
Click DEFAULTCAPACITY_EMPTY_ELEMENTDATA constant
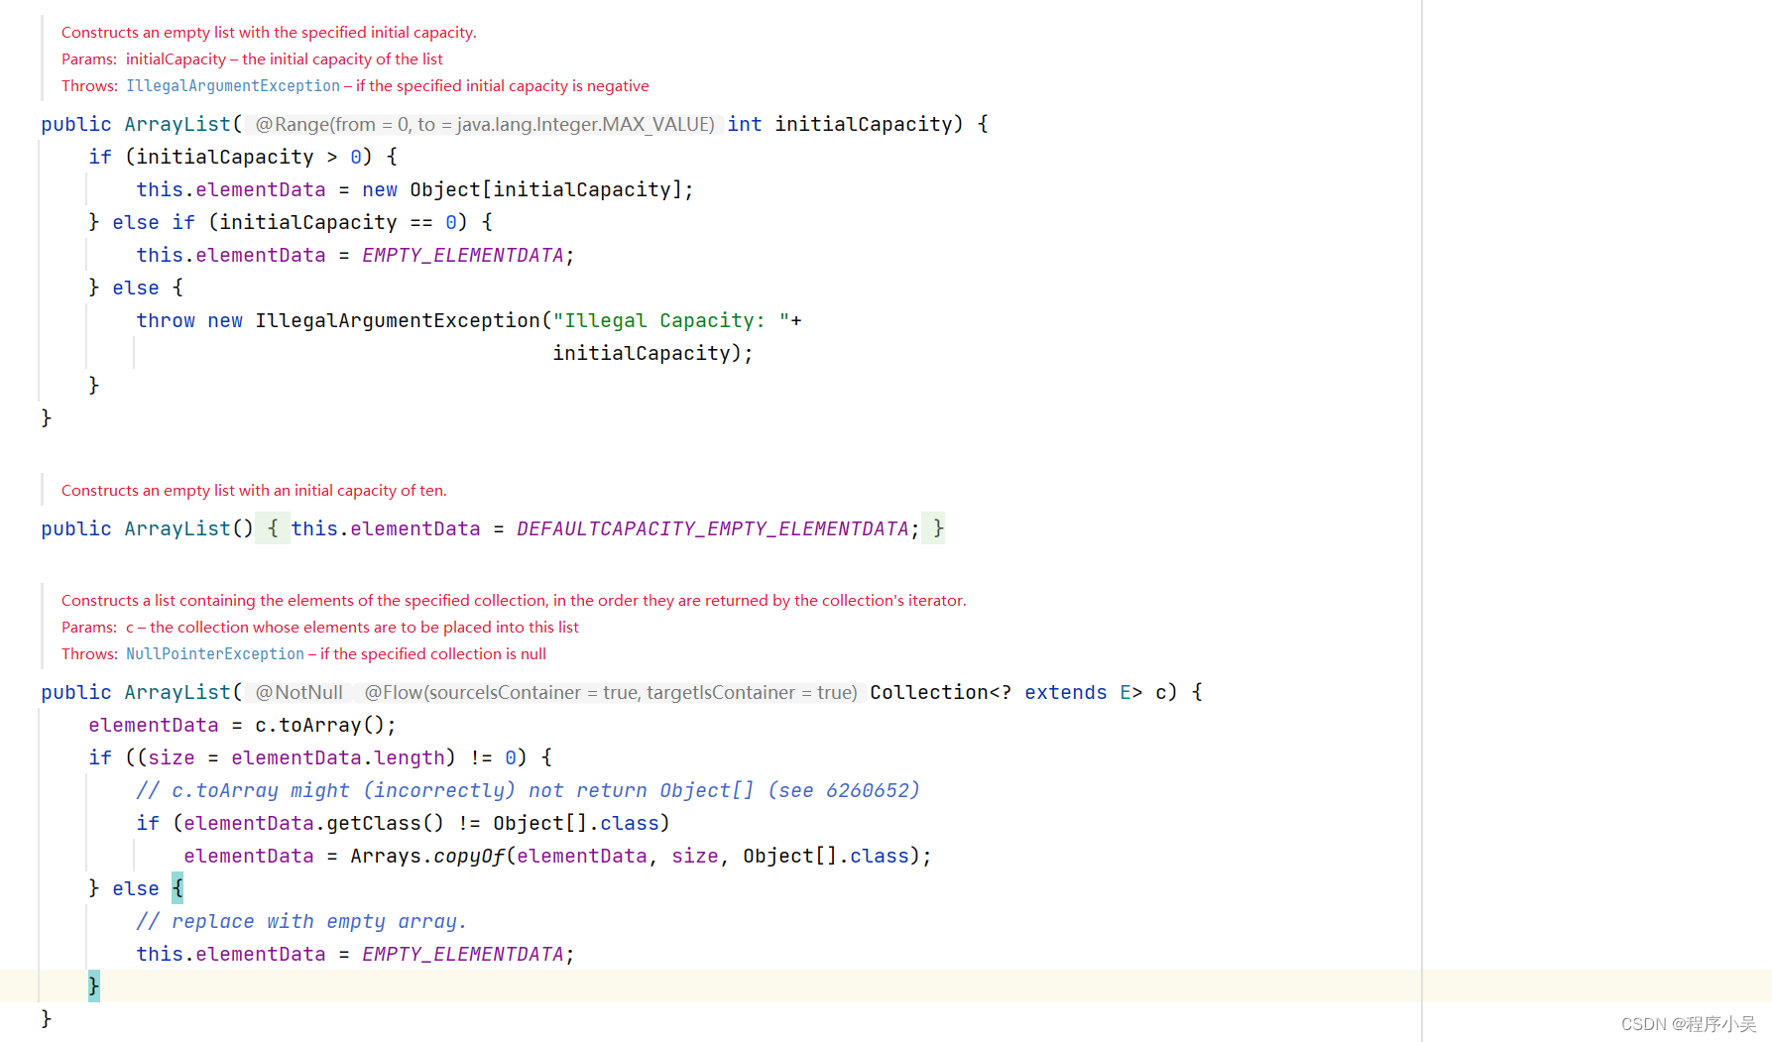(712, 528)
